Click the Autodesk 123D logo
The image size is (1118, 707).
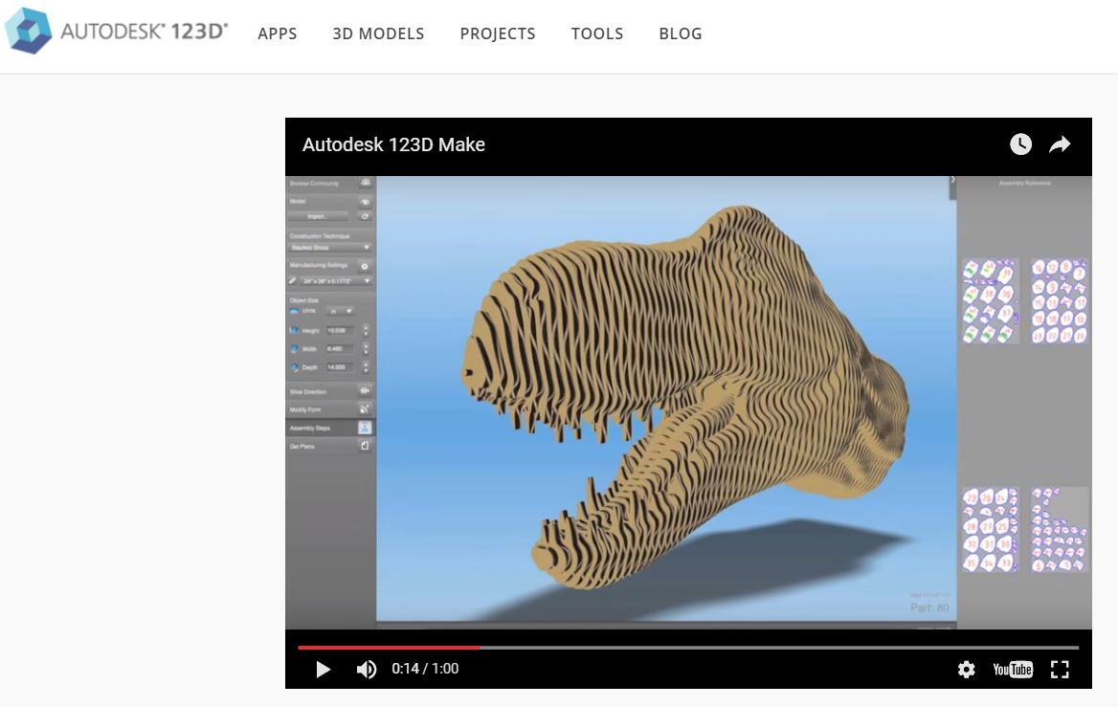[x=117, y=31]
